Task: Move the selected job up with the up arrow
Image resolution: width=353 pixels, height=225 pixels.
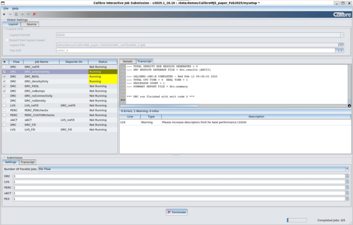Action: tap(22, 14)
